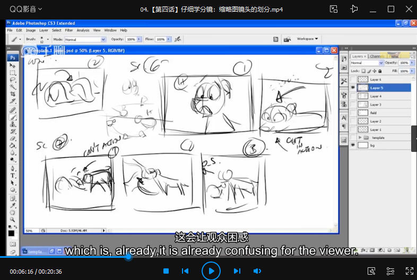Screen dimensions: 417x280
Task: Open the player settings sliders icon
Action: (x=390, y=271)
